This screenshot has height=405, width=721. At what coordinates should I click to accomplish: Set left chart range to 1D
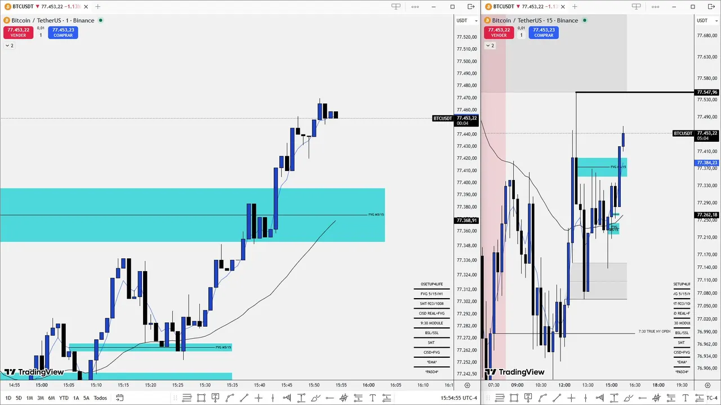(x=8, y=398)
